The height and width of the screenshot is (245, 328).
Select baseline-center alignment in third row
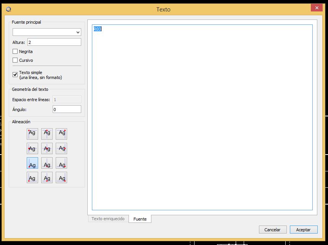[47, 163]
